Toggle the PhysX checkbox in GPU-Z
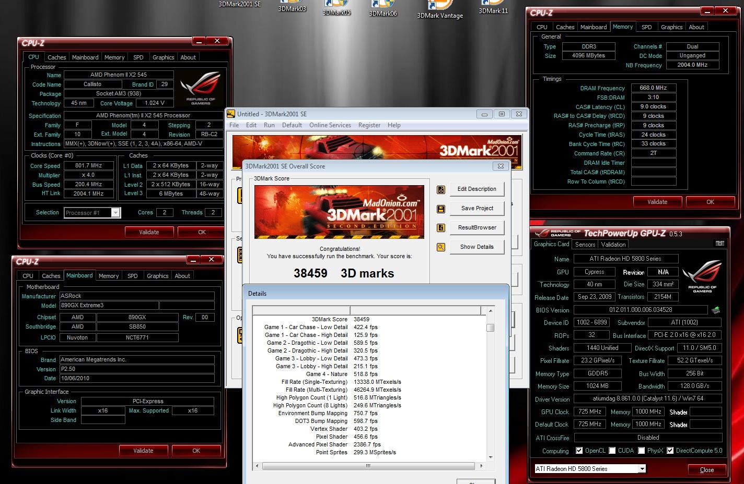 tap(641, 451)
